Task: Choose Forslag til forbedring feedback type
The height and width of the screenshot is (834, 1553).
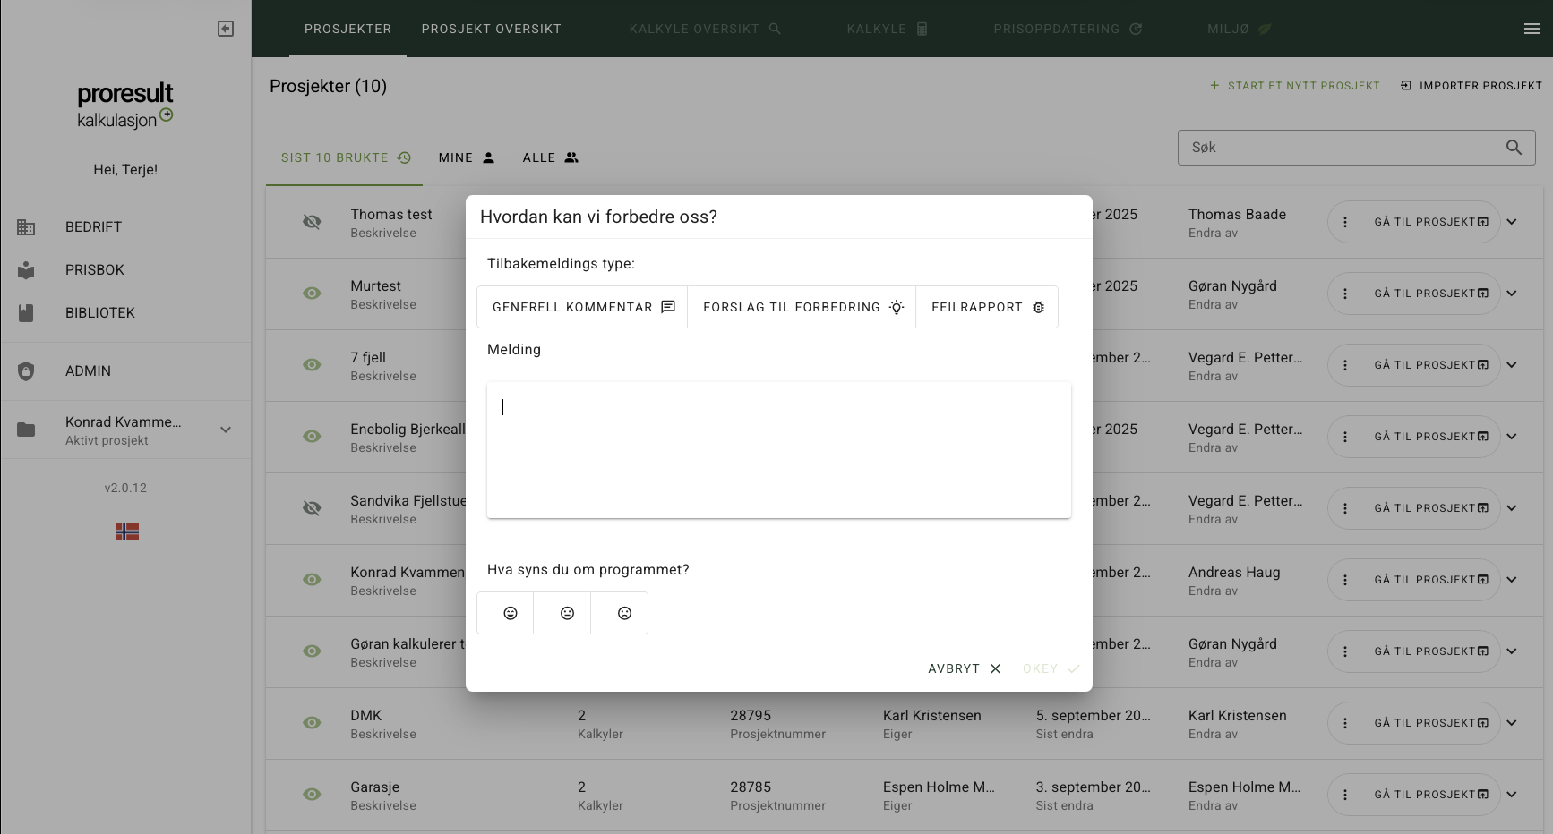Action: point(802,307)
